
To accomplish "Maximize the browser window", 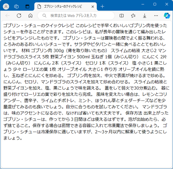I will 155,4.
